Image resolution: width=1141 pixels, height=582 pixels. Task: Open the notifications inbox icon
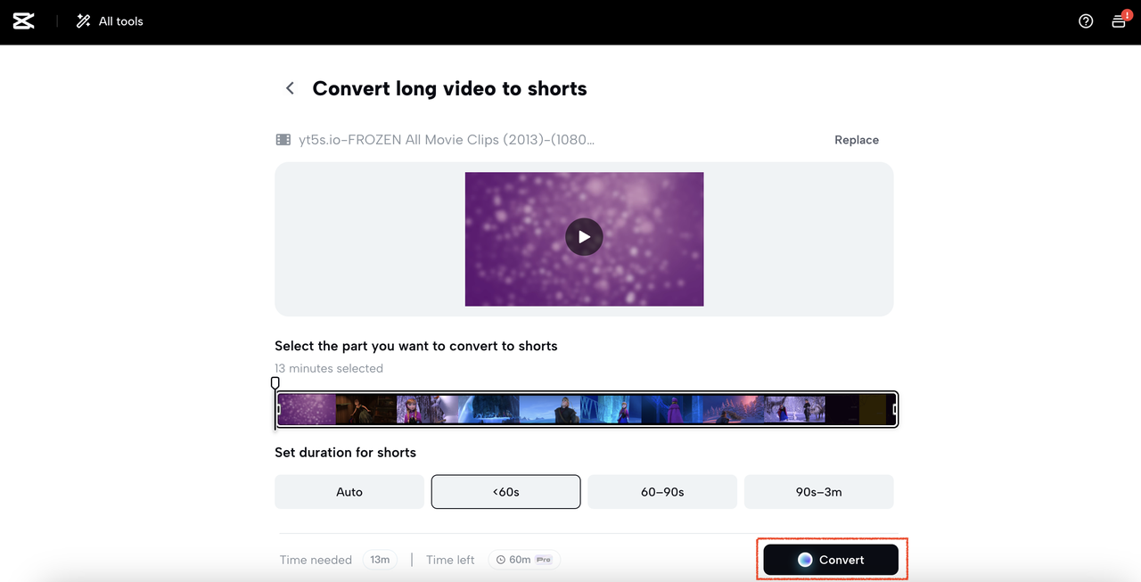[1119, 21]
